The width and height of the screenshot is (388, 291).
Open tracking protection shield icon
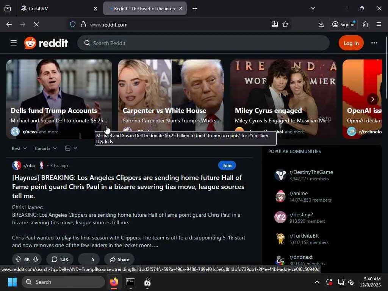(x=72, y=25)
